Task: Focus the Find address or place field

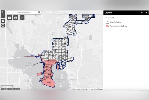Action: pos(24,12)
